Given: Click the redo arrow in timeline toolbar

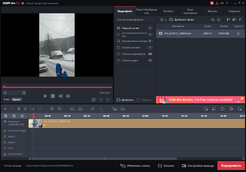Looking at the screenshot, I should [12, 109].
